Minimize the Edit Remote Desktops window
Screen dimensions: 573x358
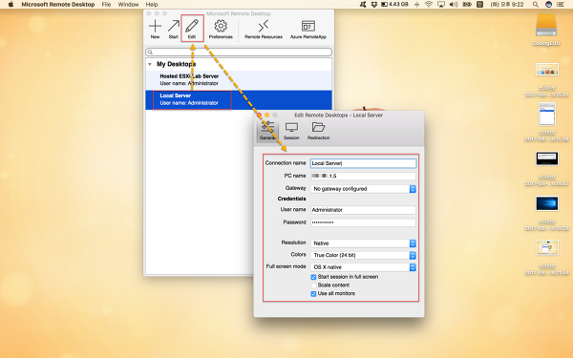pos(267,116)
